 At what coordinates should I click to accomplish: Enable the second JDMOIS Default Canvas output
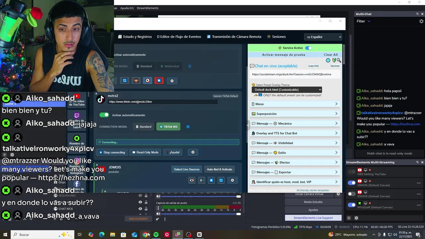tap(352, 194)
